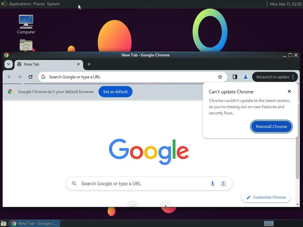
Task: Dismiss the Can't update Chrome popup
Action: point(289,91)
